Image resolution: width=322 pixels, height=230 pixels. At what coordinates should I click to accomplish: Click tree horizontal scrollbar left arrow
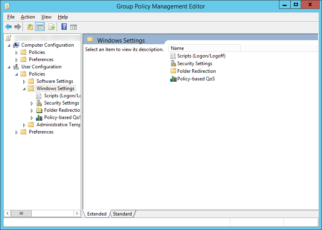point(7,214)
